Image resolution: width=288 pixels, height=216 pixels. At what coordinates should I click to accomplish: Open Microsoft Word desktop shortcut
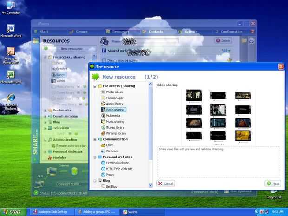coord(11,31)
